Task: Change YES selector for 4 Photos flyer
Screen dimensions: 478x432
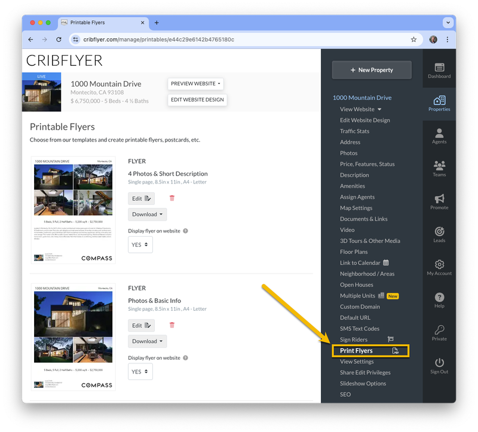Action: pyautogui.click(x=140, y=244)
